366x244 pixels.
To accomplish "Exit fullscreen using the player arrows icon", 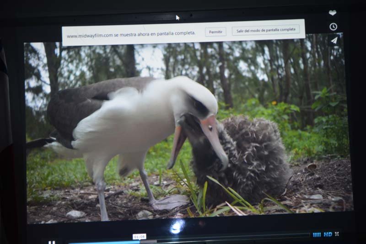I will tap(337, 234).
